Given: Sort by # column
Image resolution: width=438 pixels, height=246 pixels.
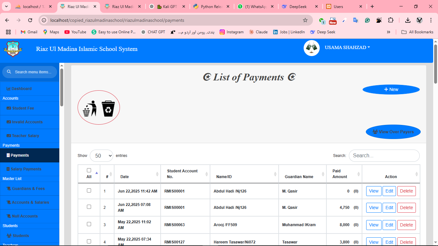Looking at the screenshot, I should (107, 174).
